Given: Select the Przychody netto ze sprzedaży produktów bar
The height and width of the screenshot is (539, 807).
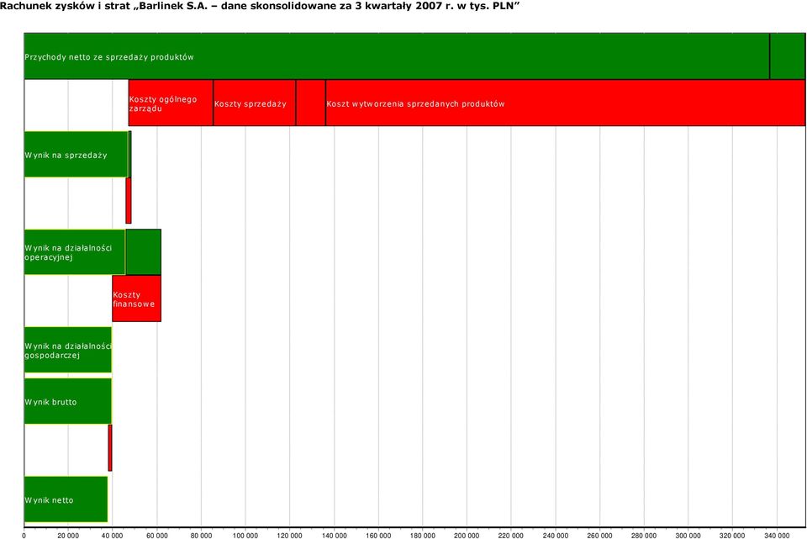Looking at the screenshot, I should [397, 56].
